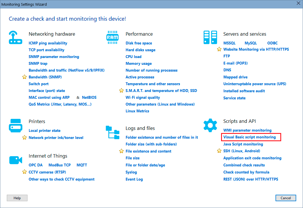Open SNMP parameter monitoring check
The image size is (303, 208).
[x=54, y=57]
